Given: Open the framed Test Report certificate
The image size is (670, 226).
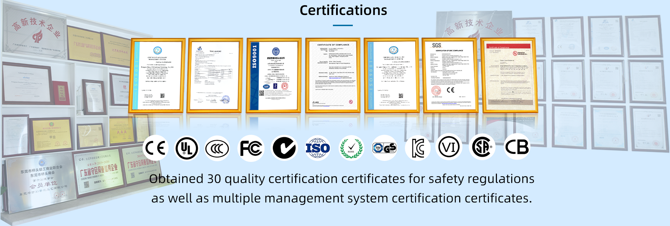Looking at the screenshot, I should pos(215,76).
